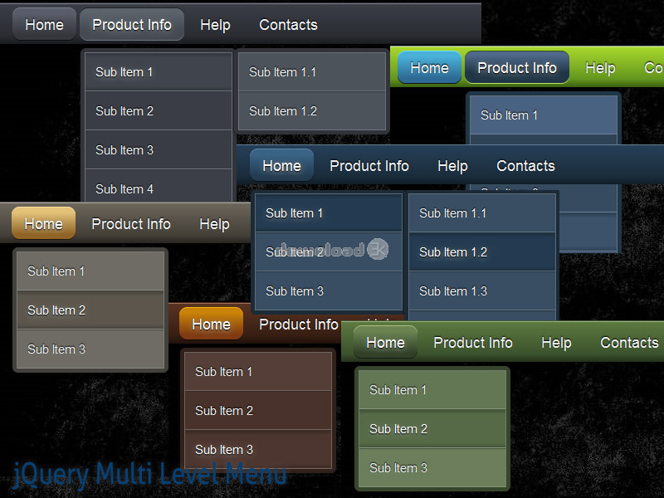Click Contacts in the olive green menu
The image size is (664, 498).
pos(629,343)
